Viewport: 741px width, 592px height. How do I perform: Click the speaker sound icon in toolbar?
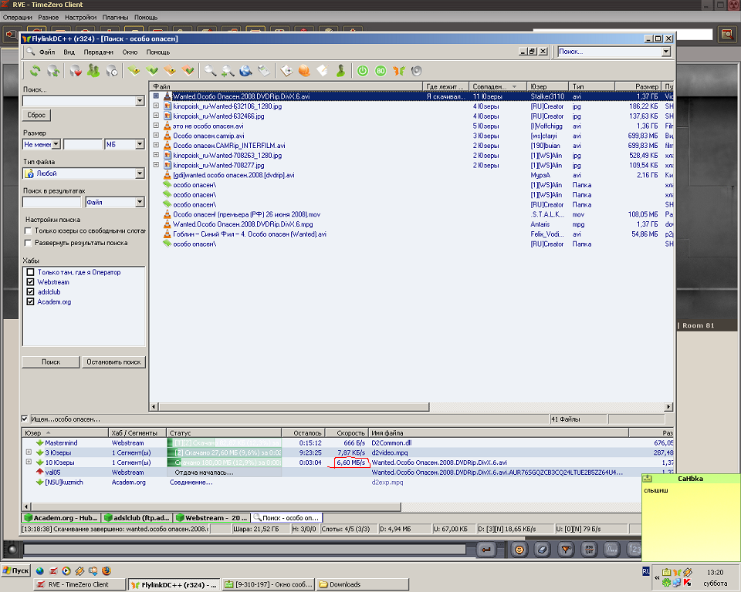(x=417, y=71)
